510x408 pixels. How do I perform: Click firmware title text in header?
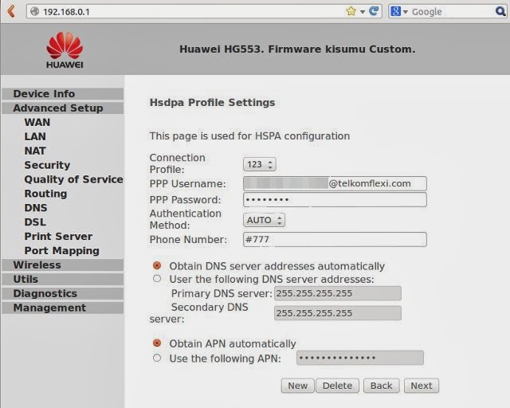[x=297, y=49]
